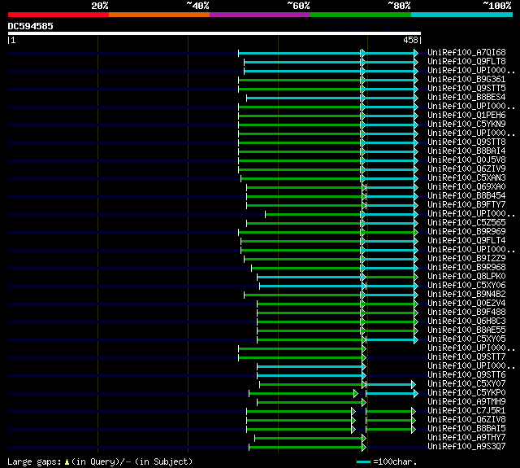
Task: Select the UniRef100_A9TMH9 label
Action: pyautogui.click(x=466, y=402)
